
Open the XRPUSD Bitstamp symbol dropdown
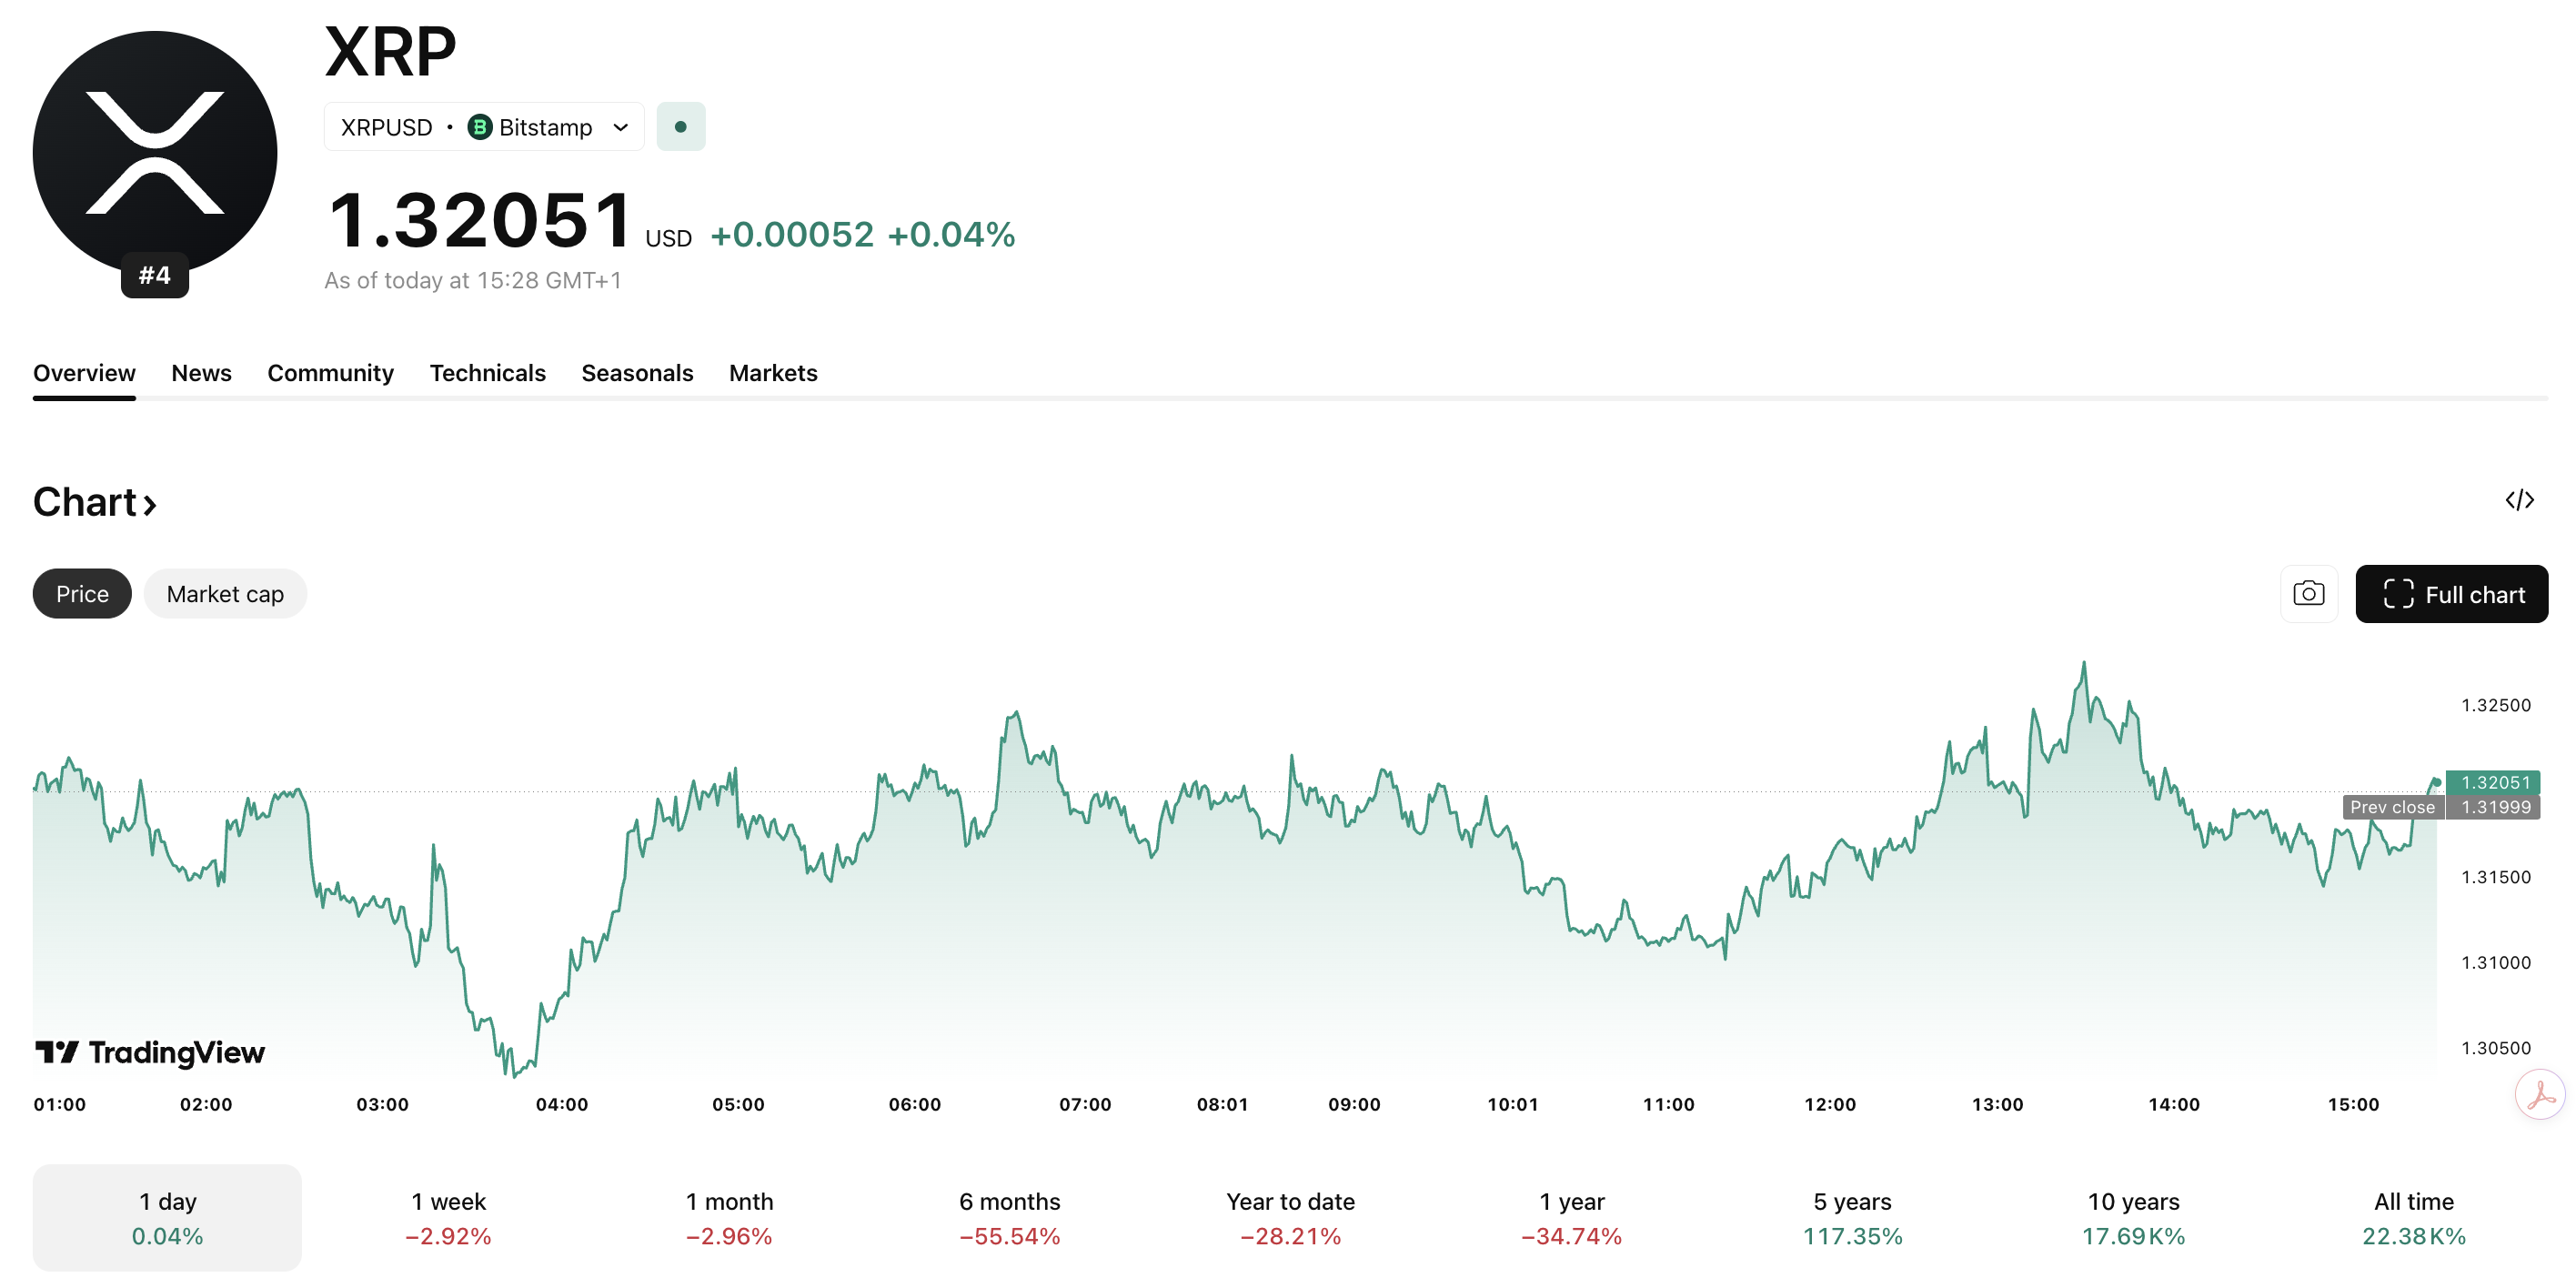[x=483, y=126]
